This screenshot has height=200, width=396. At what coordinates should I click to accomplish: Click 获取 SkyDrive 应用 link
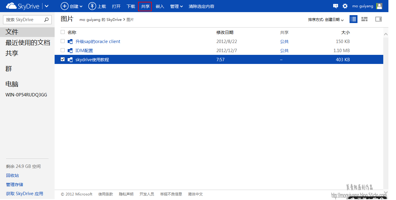[25, 194]
